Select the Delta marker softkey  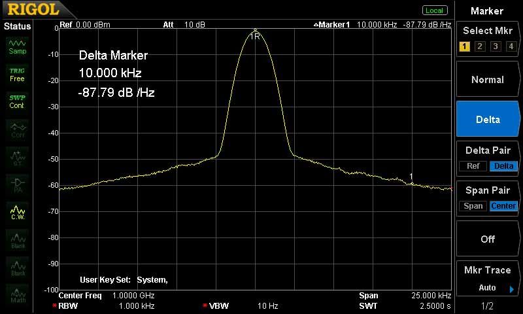(488, 120)
